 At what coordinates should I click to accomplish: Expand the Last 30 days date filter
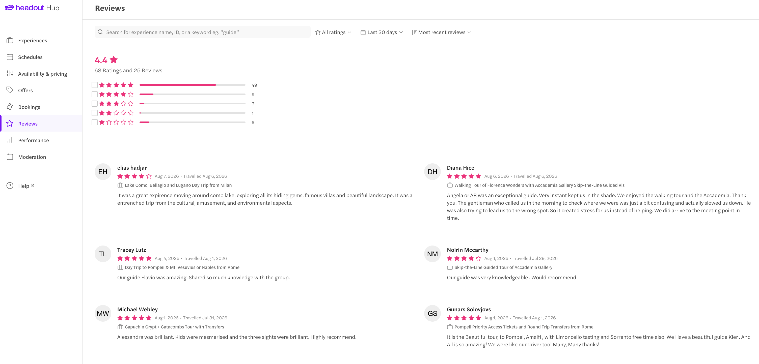click(x=382, y=32)
